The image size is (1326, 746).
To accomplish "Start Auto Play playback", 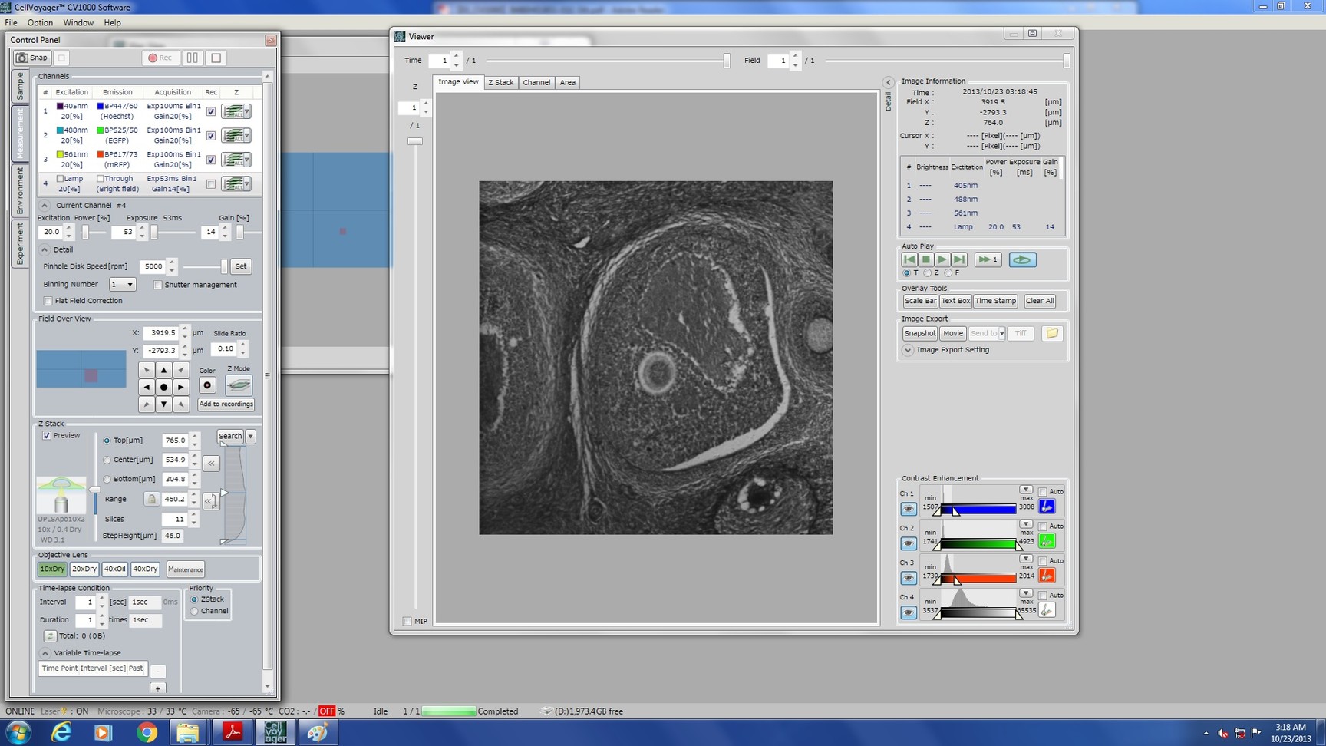I will 942,259.
